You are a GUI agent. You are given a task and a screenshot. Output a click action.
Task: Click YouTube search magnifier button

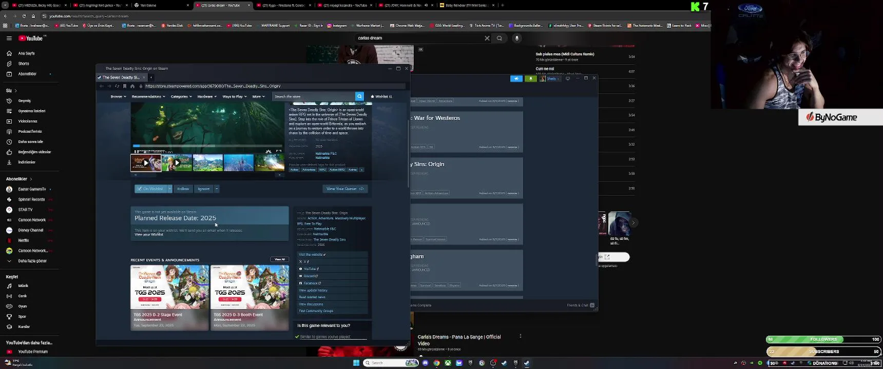(500, 38)
